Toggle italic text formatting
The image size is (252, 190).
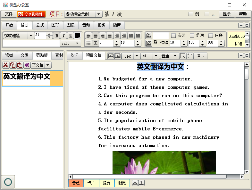(63, 36)
